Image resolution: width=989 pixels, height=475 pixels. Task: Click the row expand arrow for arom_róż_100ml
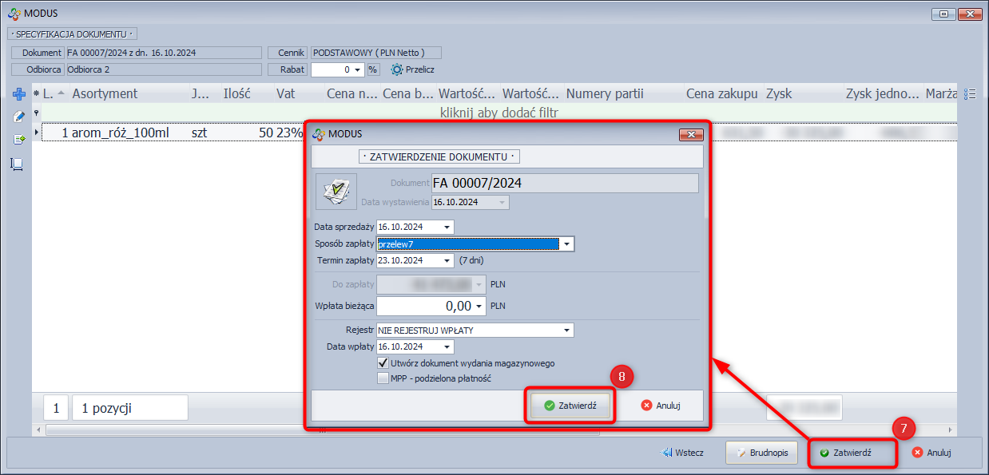pyautogui.click(x=36, y=132)
